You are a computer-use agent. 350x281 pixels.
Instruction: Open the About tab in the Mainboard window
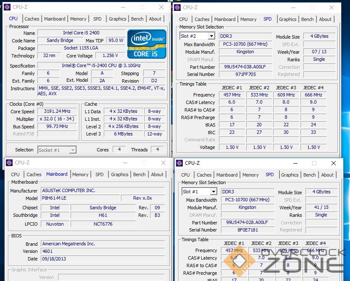(157, 174)
